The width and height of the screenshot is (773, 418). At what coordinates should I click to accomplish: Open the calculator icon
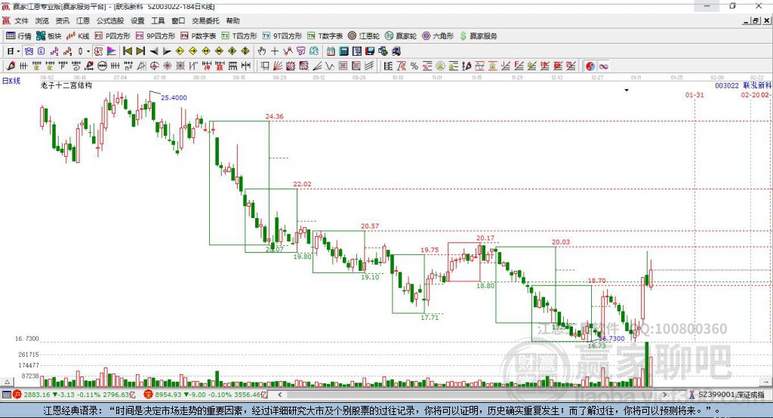click(x=343, y=51)
